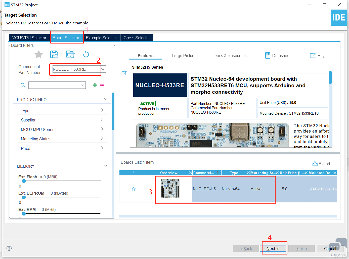Expand the MCU / MPU Series filter

click(102, 129)
